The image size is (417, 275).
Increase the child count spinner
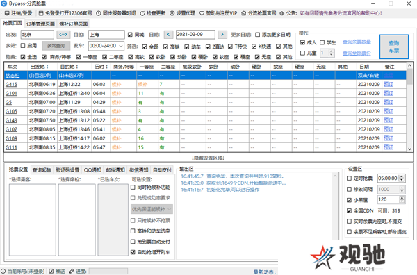[331, 51]
